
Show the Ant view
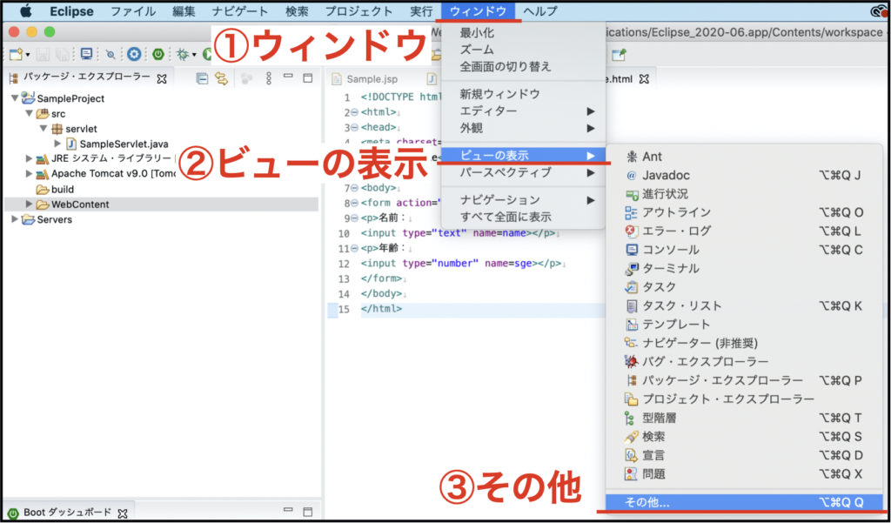click(x=745, y=157)
